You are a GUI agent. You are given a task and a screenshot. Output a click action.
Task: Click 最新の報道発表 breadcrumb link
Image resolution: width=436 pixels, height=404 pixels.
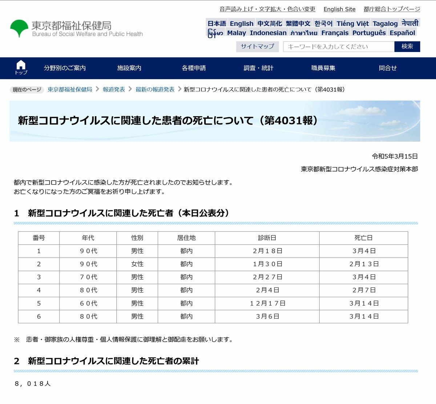155,89
